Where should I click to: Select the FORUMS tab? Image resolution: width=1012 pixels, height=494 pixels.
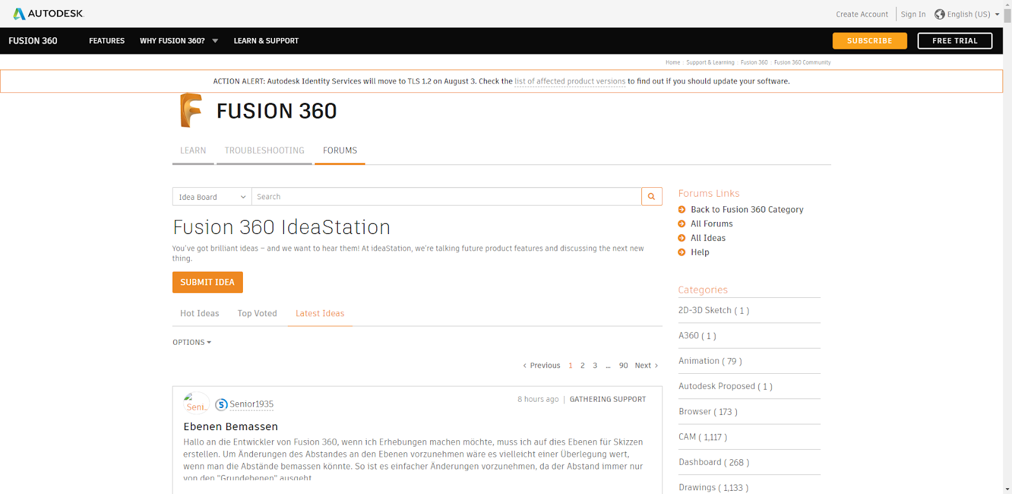[340, 151]
